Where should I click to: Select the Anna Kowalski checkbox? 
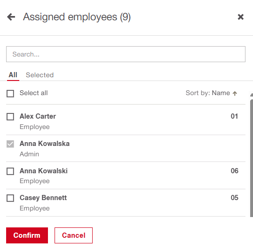click(x=10, y=171)
